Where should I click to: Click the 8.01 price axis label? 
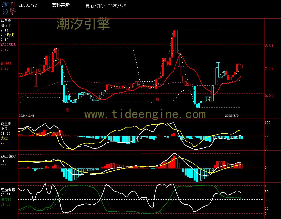[269, 45]
